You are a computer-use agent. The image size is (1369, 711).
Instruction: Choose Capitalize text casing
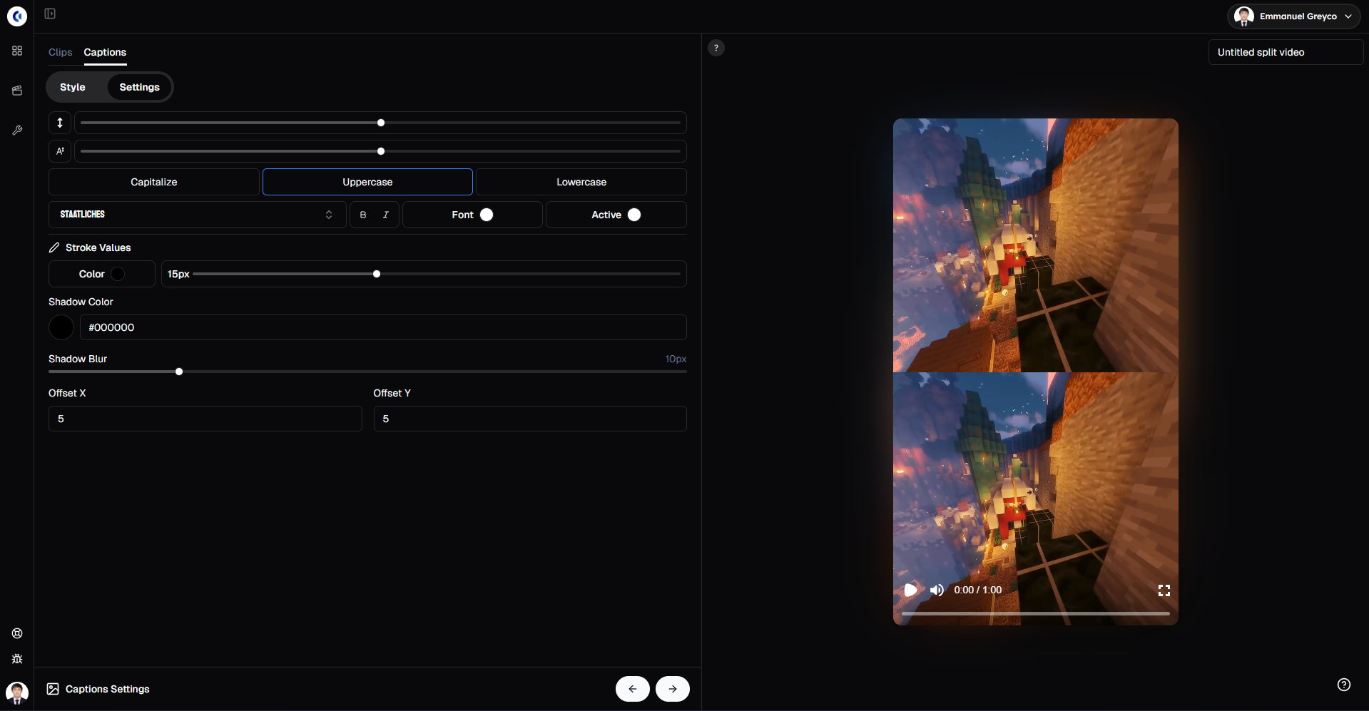click(x=154, y=182)
